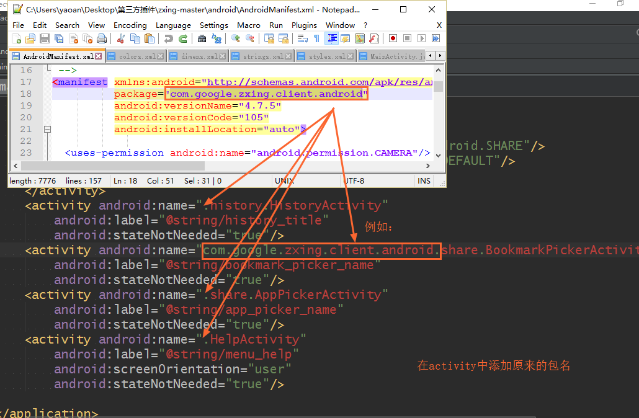Image resolution: width=639 pixels, height=418 pixels.
Task: Switch to the styles.xml tab
Action: click(326, 56)
